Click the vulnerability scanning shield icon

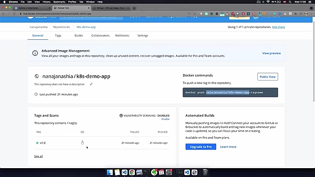coord(121,116)
